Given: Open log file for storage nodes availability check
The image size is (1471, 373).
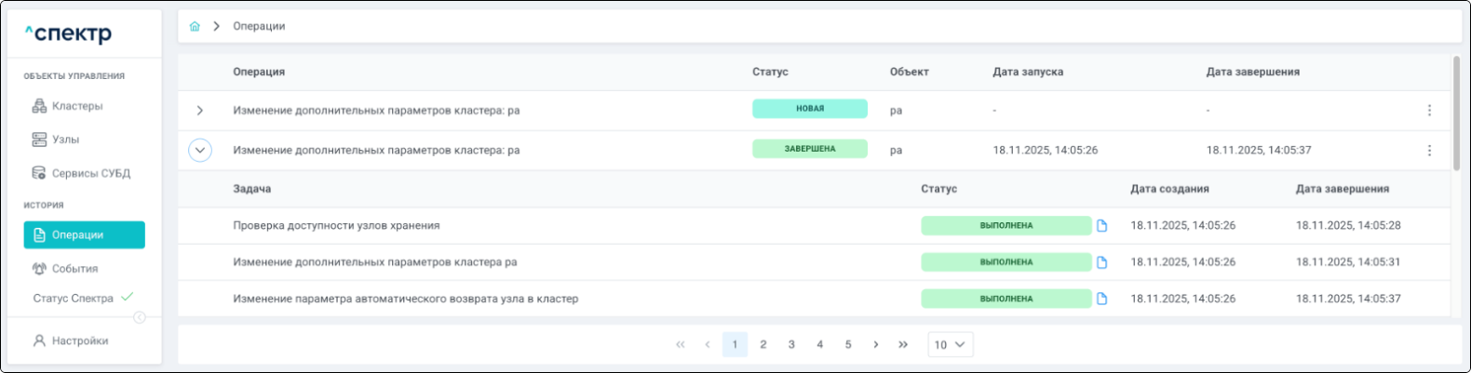Looking at the screenshot, I should point(1101,226).
